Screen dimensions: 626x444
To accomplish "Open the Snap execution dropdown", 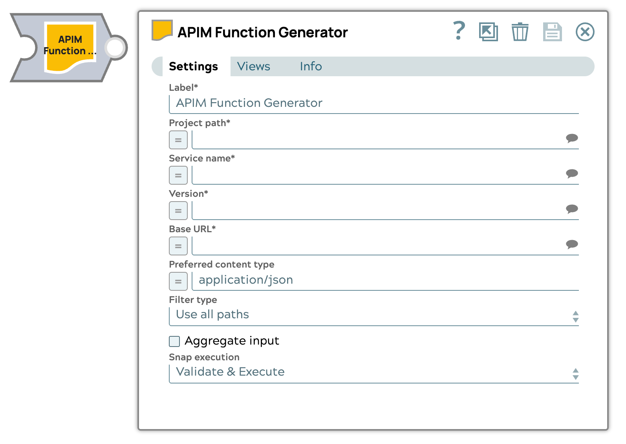I will tap(373, 373).
